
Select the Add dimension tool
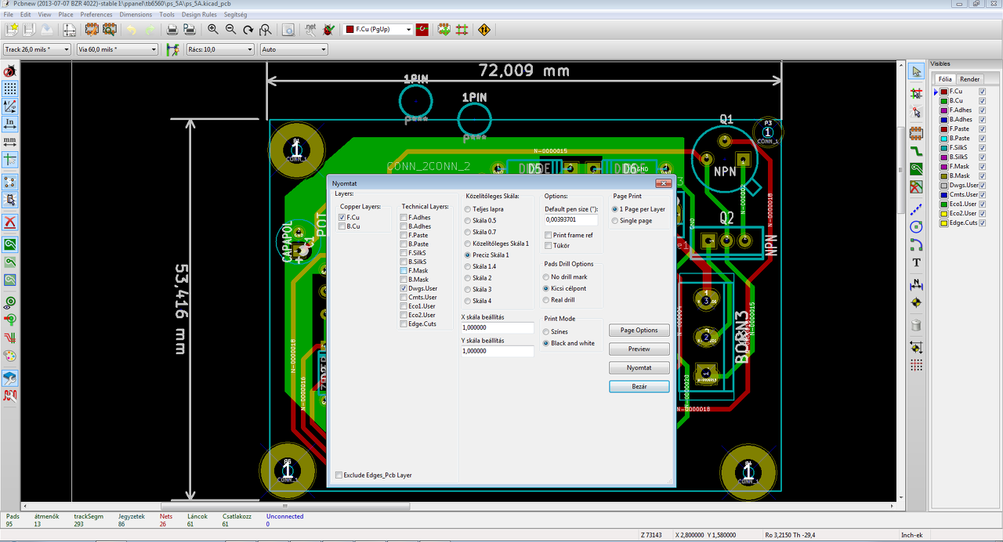pos(916,284)
